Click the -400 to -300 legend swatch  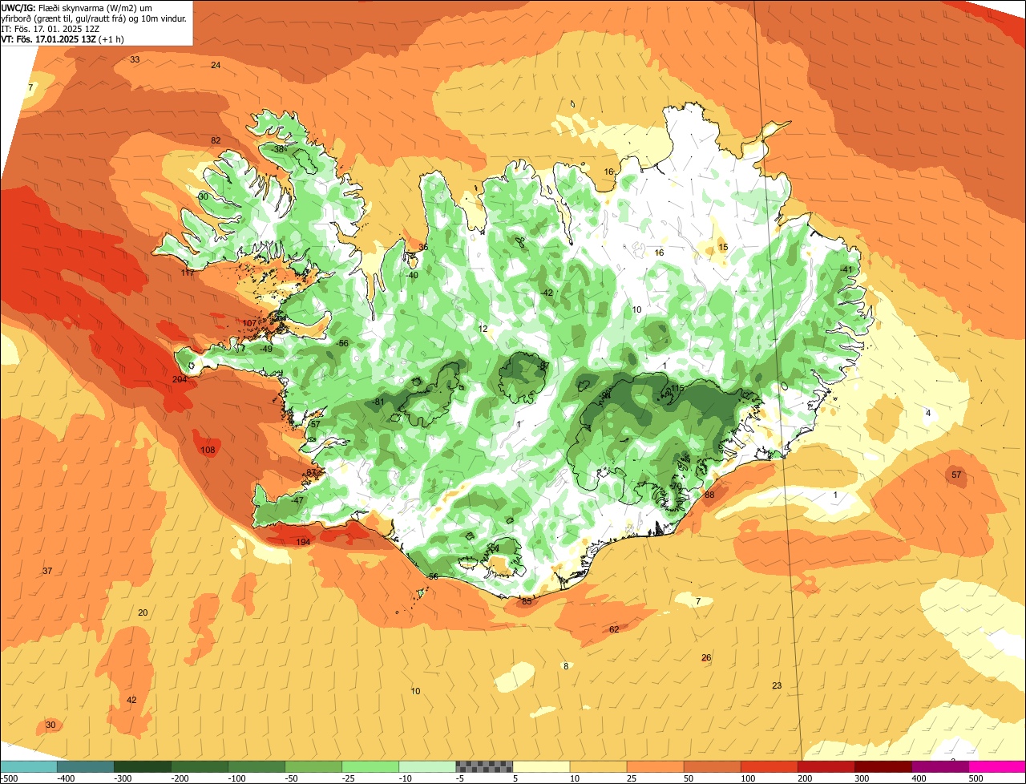click(86, 766)
